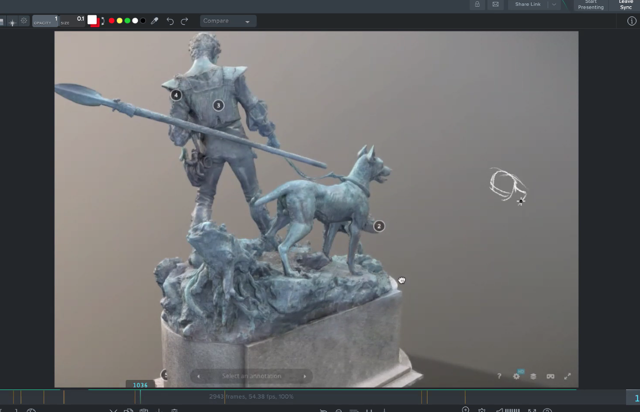Click the '2943 frames, 54.38 fps, 100%' text

[251, 397]
